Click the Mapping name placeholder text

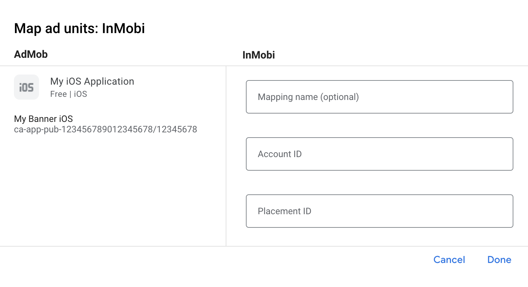308,97
